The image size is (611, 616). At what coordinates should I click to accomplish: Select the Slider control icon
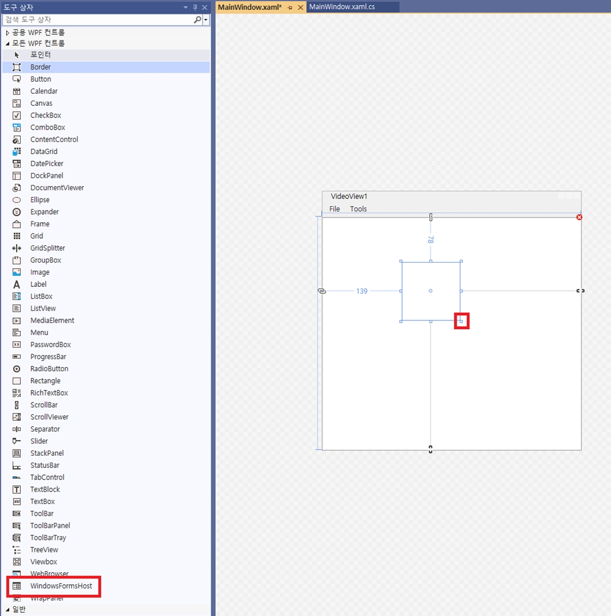(x=17, y=441)
